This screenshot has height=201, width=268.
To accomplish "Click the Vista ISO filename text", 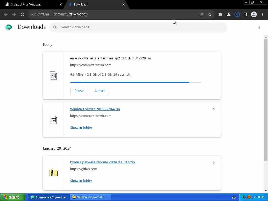I will click(111, 58).
